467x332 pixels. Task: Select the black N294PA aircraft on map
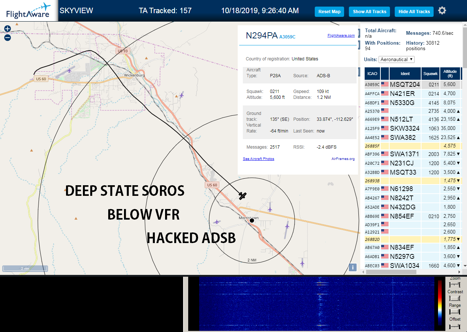242,195
